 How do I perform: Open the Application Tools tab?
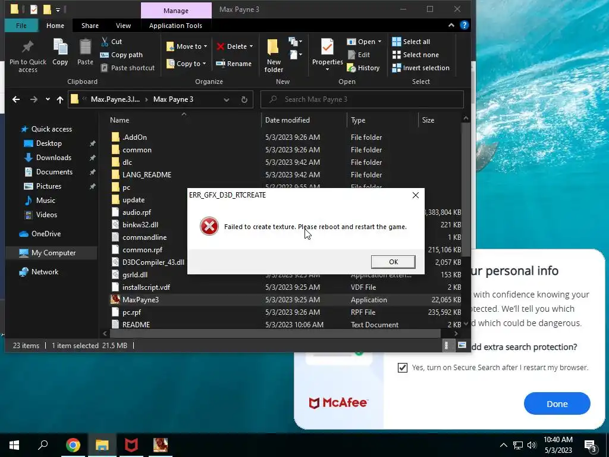(175, 26)
